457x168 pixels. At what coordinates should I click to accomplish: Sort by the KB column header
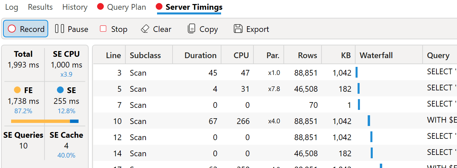[x=338, y=55]
